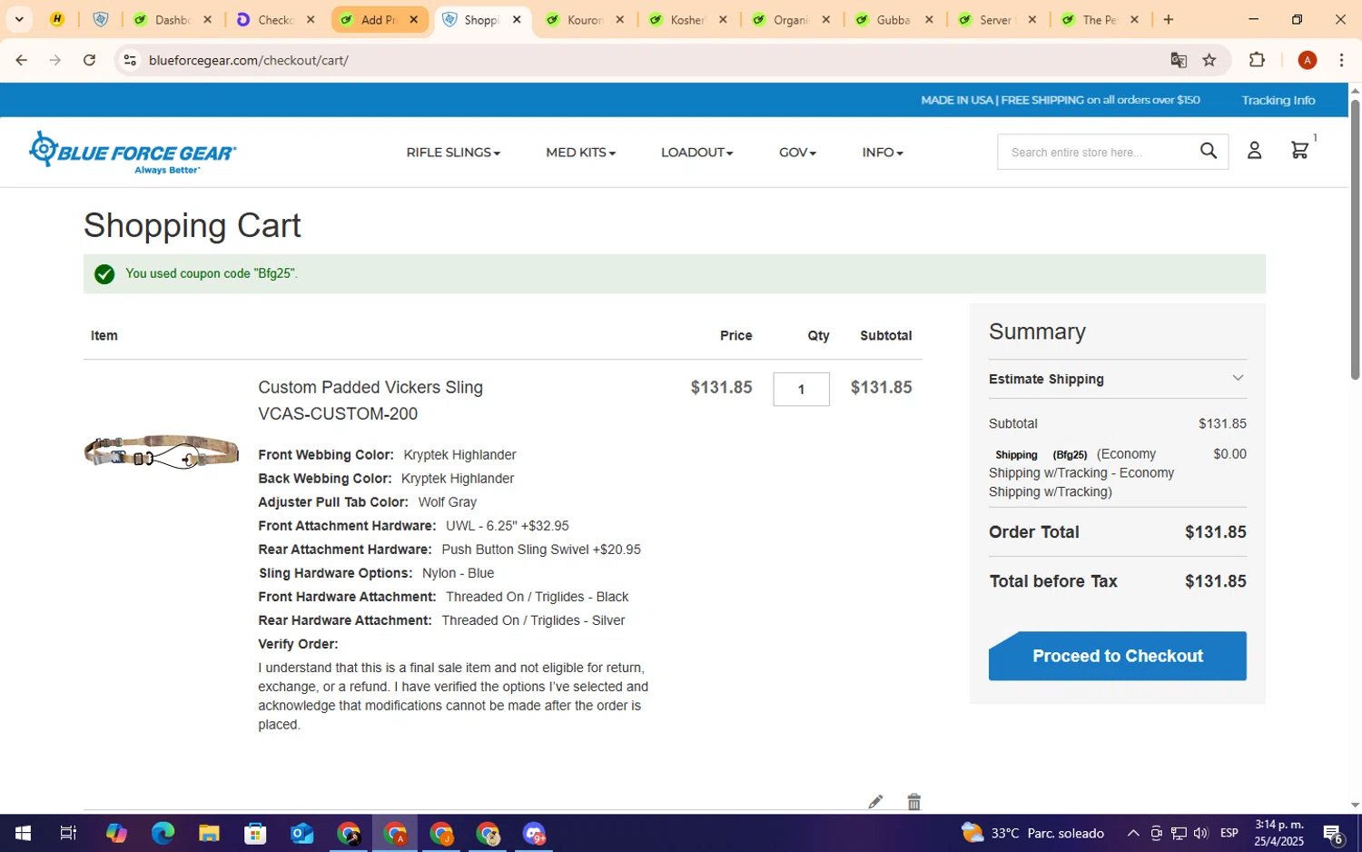The width and height of the screenshot is (1362, 852).
Task: Open Task View on taskbar
Action: click(68, 833)
